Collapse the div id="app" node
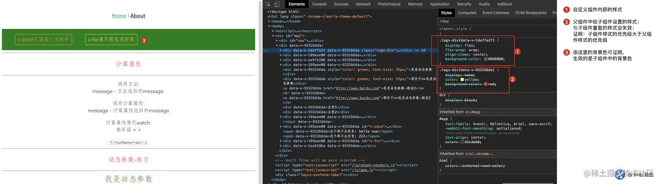The width and height of the screenshot is (660, 184). (273, 36)
